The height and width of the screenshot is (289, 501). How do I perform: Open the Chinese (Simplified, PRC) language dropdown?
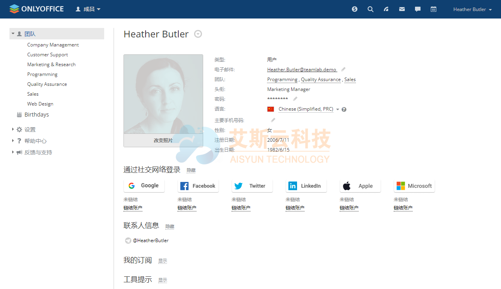point(308,109)
